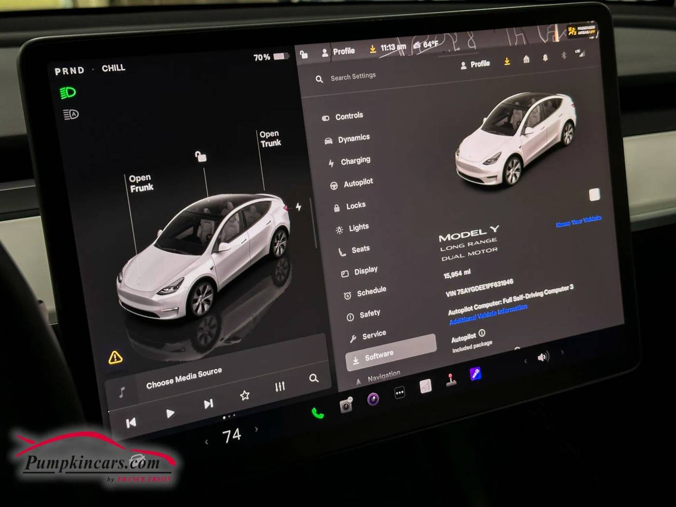Open the Controls settings menu
676x507 pixels.
[342, 116]
